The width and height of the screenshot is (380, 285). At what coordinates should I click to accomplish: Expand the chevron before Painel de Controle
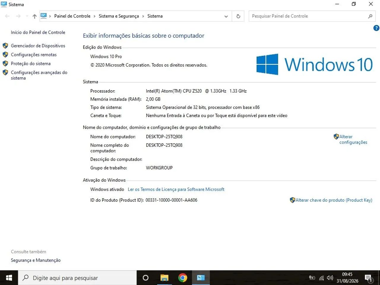50,16
